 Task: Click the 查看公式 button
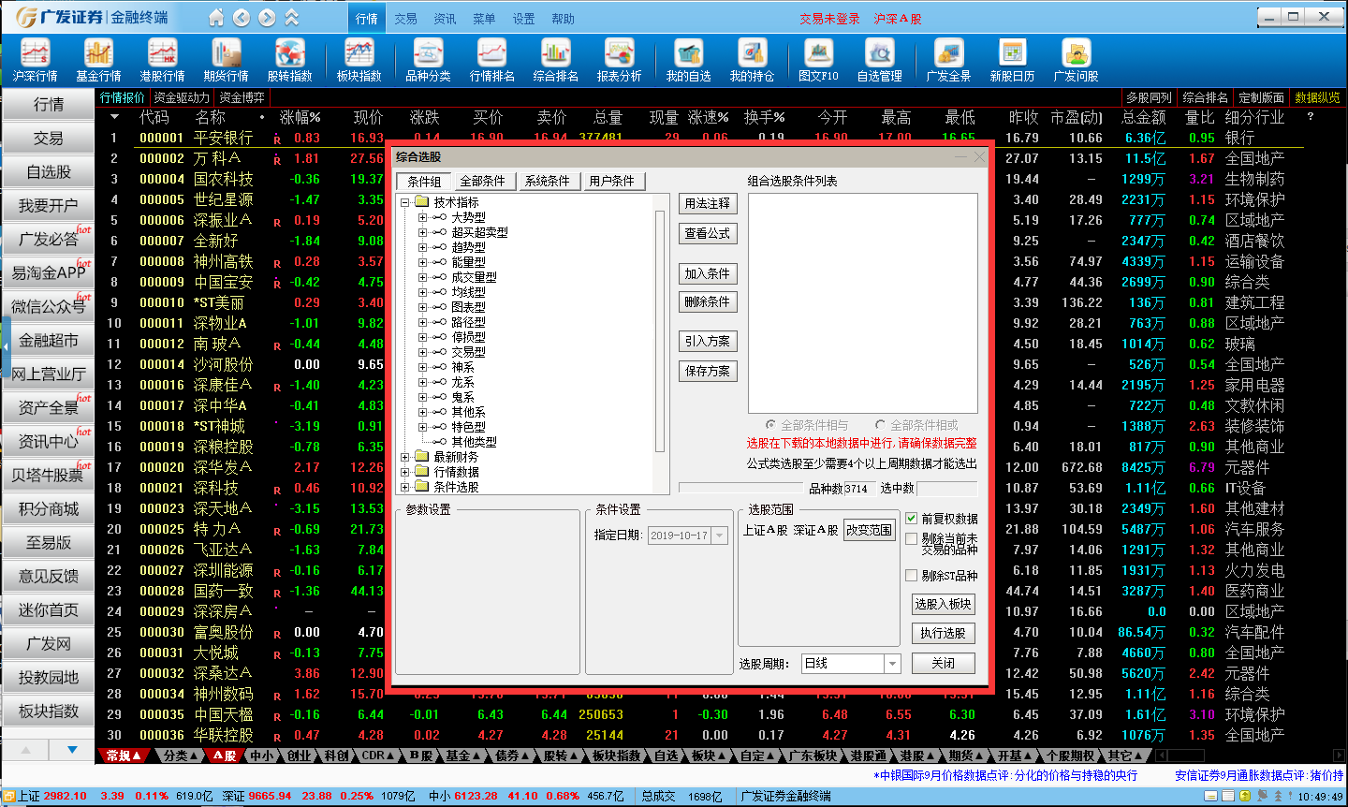[707, 233]
